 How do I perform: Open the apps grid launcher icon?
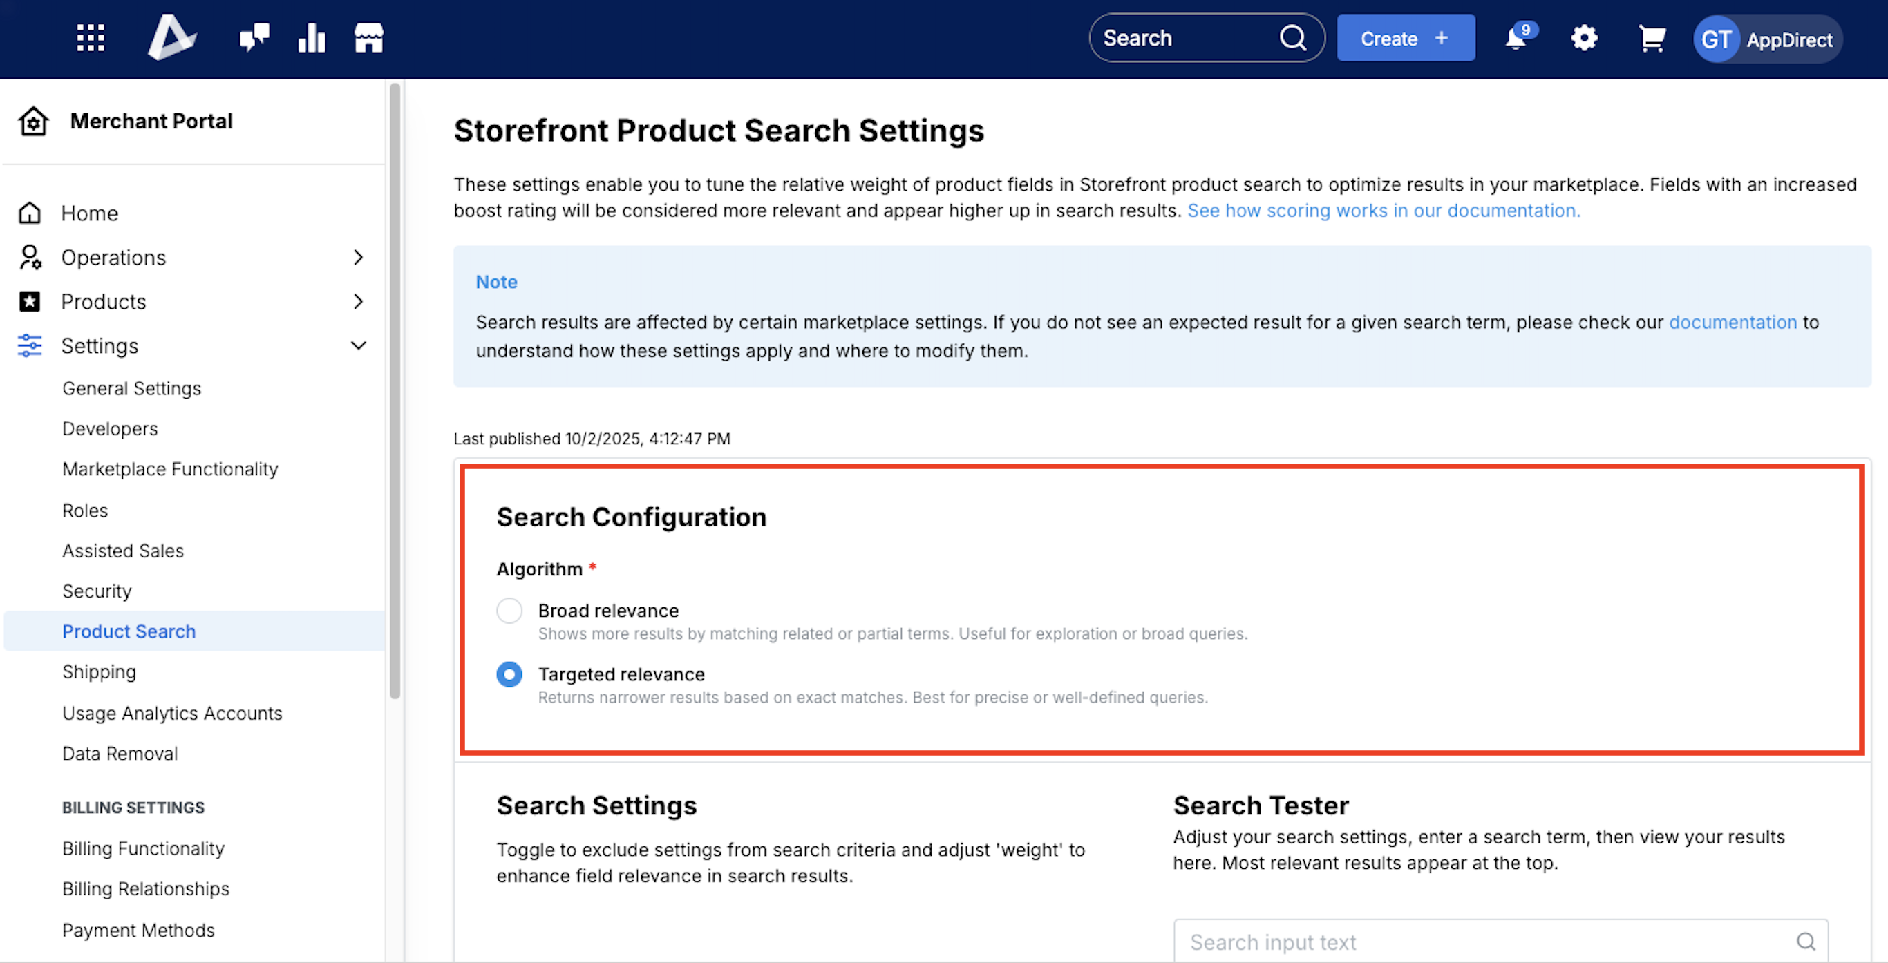click(91, 38)
